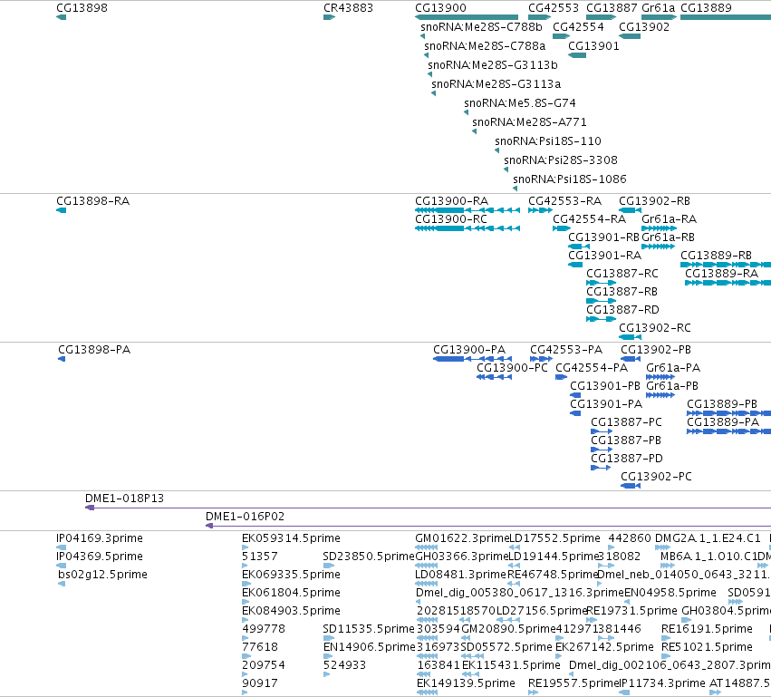Select the Gr61a gene label
The height and width of the screenshot is (697, 771).
[x=659, y=8]
